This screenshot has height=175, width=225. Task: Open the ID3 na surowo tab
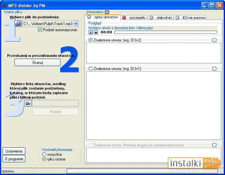click(x=190, y=18)
